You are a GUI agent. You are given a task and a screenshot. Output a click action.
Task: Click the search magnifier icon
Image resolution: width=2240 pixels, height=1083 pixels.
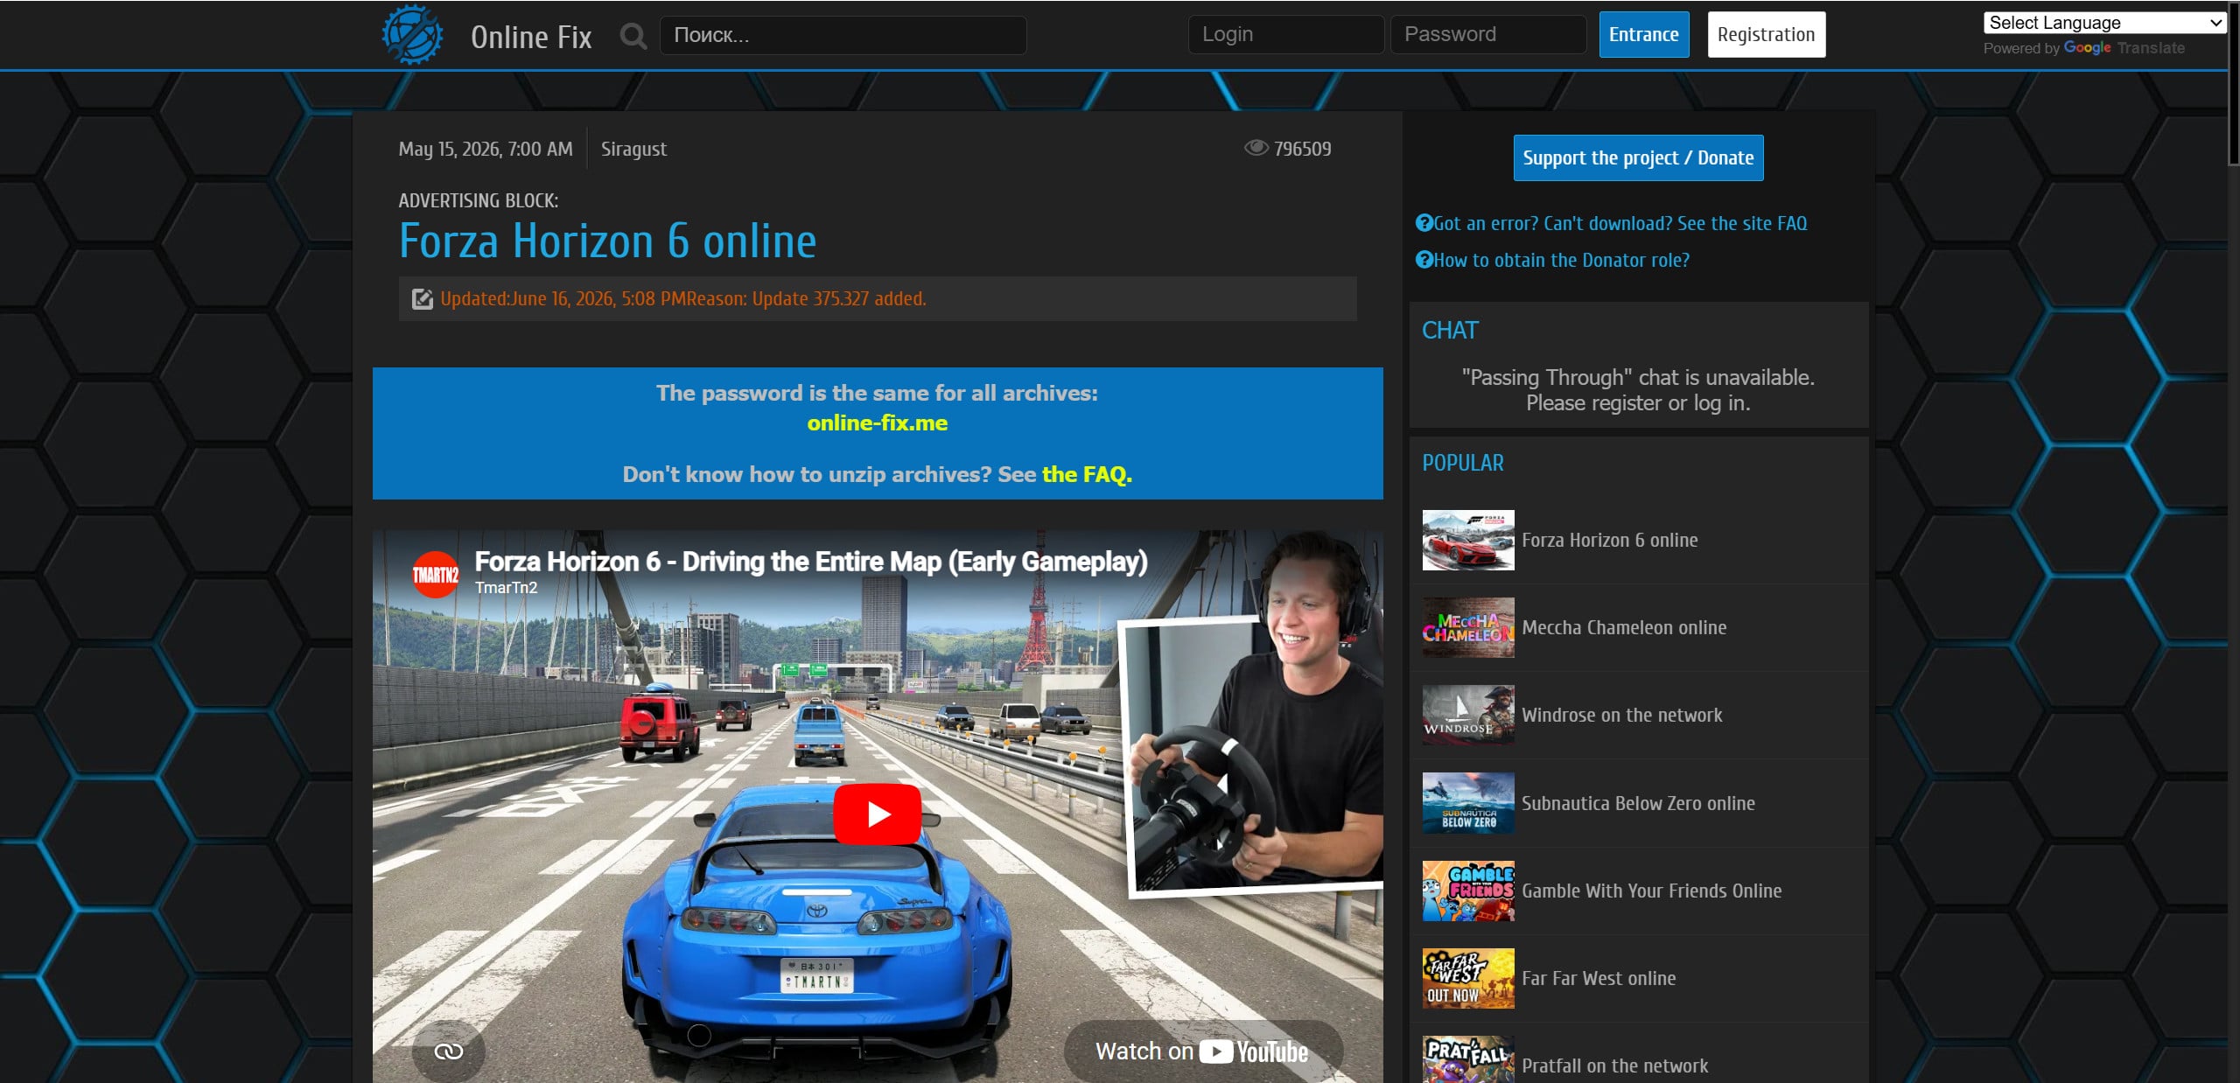633,36
